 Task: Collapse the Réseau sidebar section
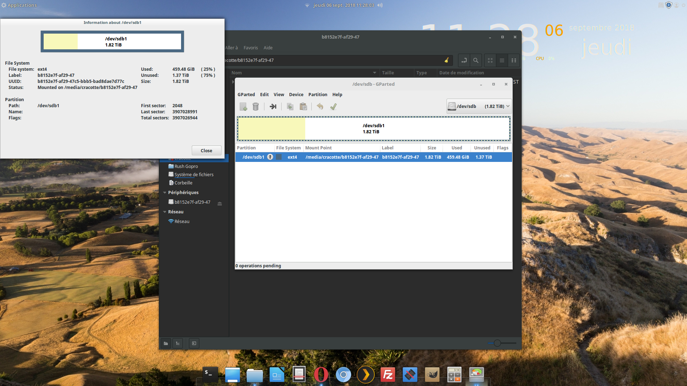point(165,212)
